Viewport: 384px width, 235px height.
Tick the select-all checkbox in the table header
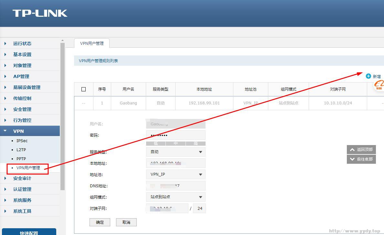[83, 89]
